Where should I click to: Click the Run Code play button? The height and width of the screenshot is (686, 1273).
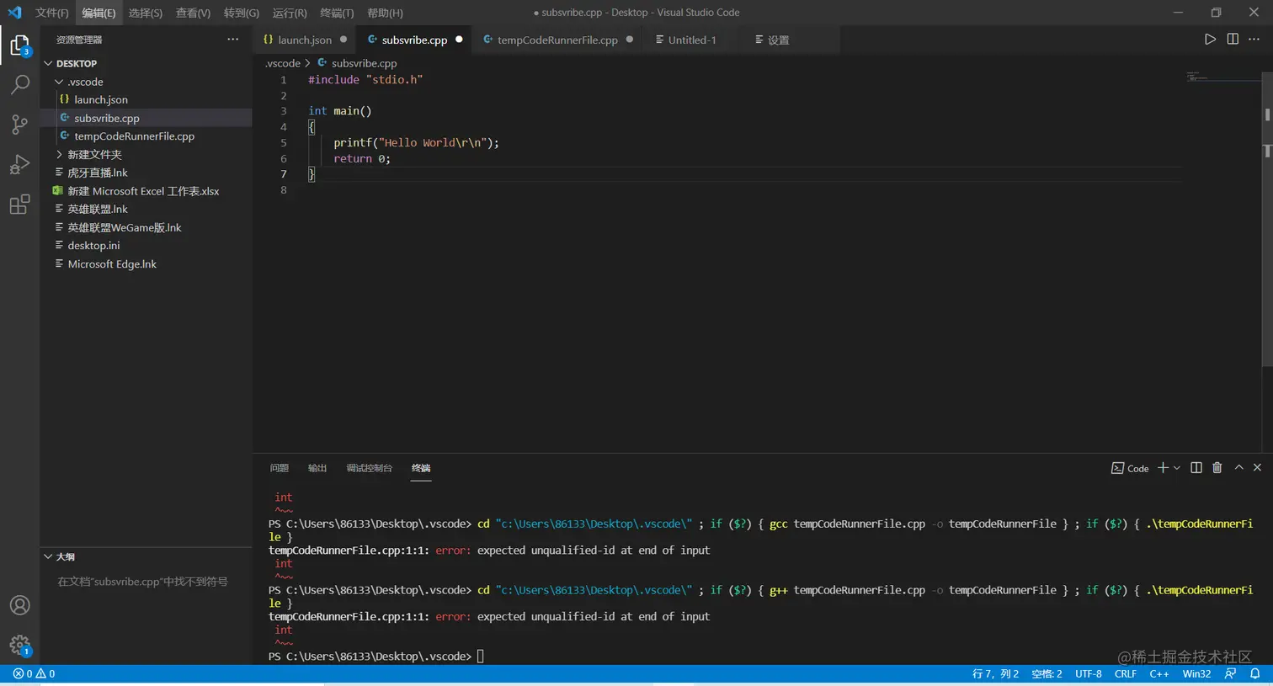point(1210,40)
